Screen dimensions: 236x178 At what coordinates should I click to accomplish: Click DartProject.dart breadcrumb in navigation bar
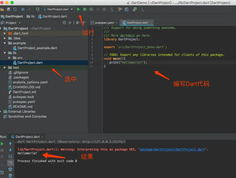click(x=53, y=16)
